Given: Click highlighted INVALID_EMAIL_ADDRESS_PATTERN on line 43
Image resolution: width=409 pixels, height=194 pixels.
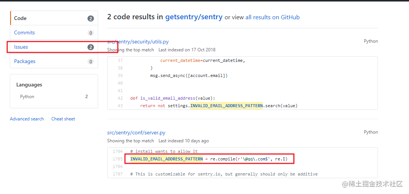Looking at the screenshot, I should (226, 106).
